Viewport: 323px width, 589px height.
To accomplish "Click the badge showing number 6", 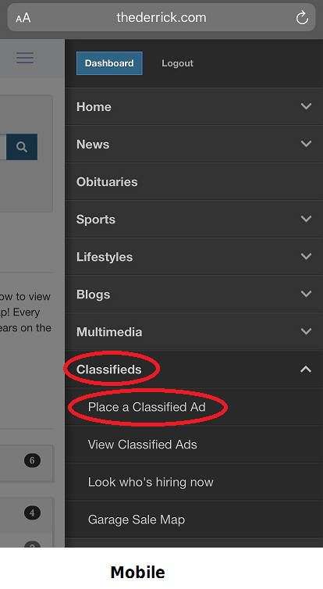I will (x=32, y=461).
